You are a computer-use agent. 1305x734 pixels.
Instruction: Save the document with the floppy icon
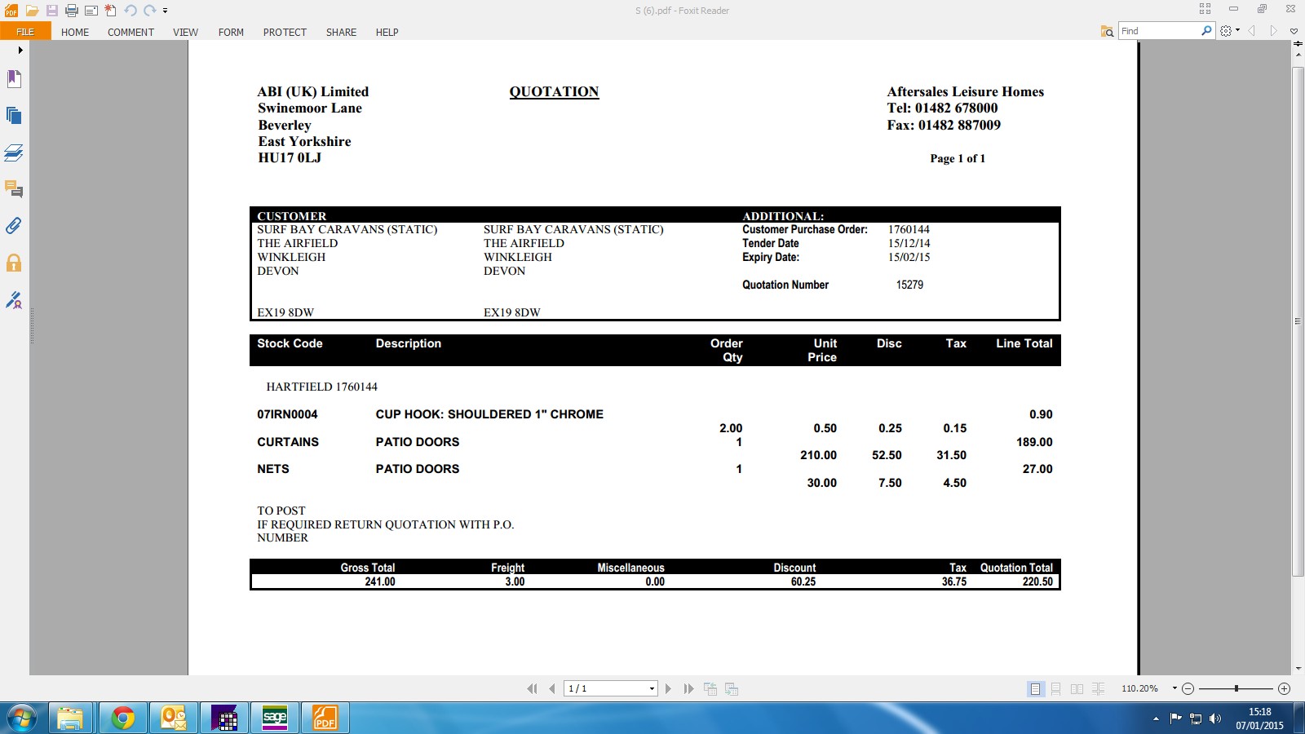51,11
